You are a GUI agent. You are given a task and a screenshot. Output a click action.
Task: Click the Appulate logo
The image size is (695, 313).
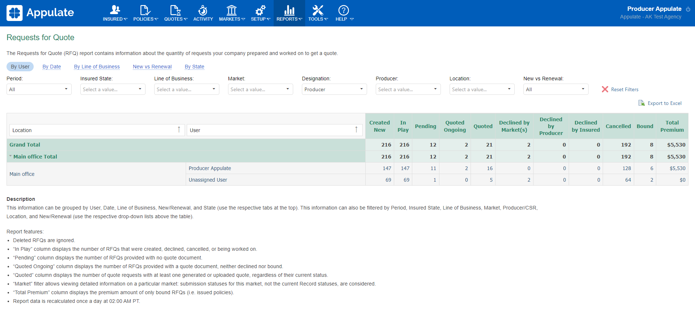[x=40, y=13]
